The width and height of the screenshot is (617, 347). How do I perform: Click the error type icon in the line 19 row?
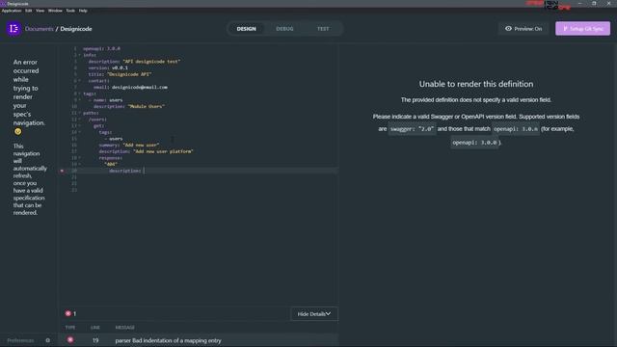tap(70, 339)
